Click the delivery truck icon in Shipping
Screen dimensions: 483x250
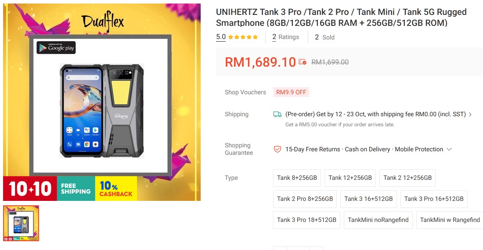(277, 114)
